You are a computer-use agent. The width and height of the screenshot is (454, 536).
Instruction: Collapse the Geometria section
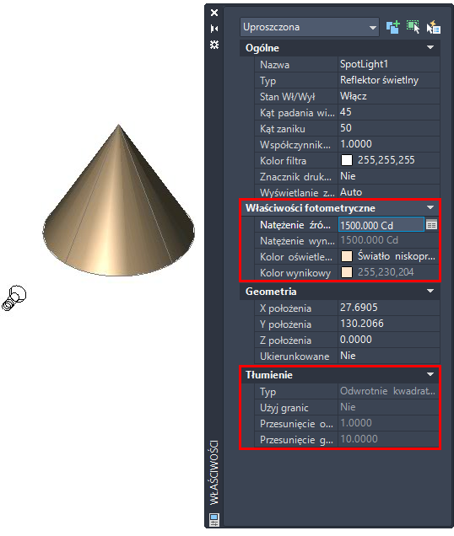click(430, 291)
